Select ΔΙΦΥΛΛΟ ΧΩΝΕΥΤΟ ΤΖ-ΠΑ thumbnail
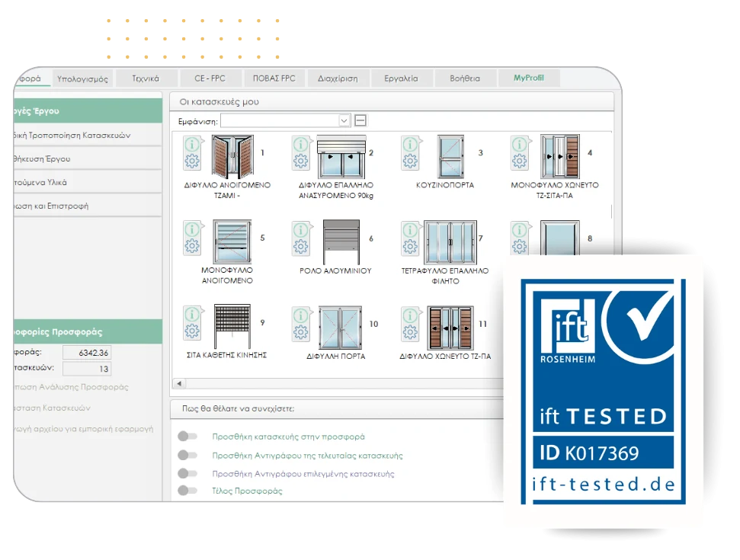Screen dimensions: 740x560 click(450, 328)
